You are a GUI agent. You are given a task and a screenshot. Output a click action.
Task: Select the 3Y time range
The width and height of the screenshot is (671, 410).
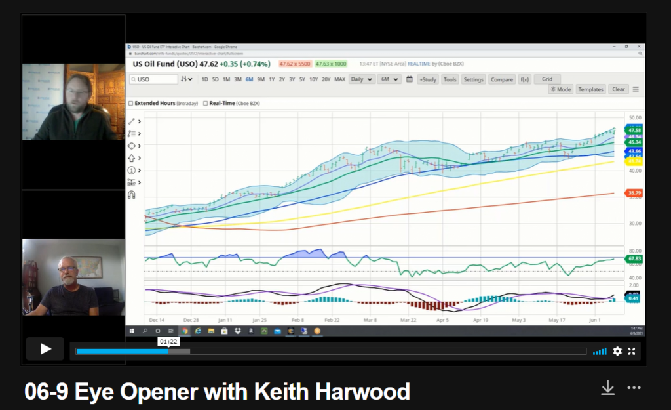(x=292, y=79)
